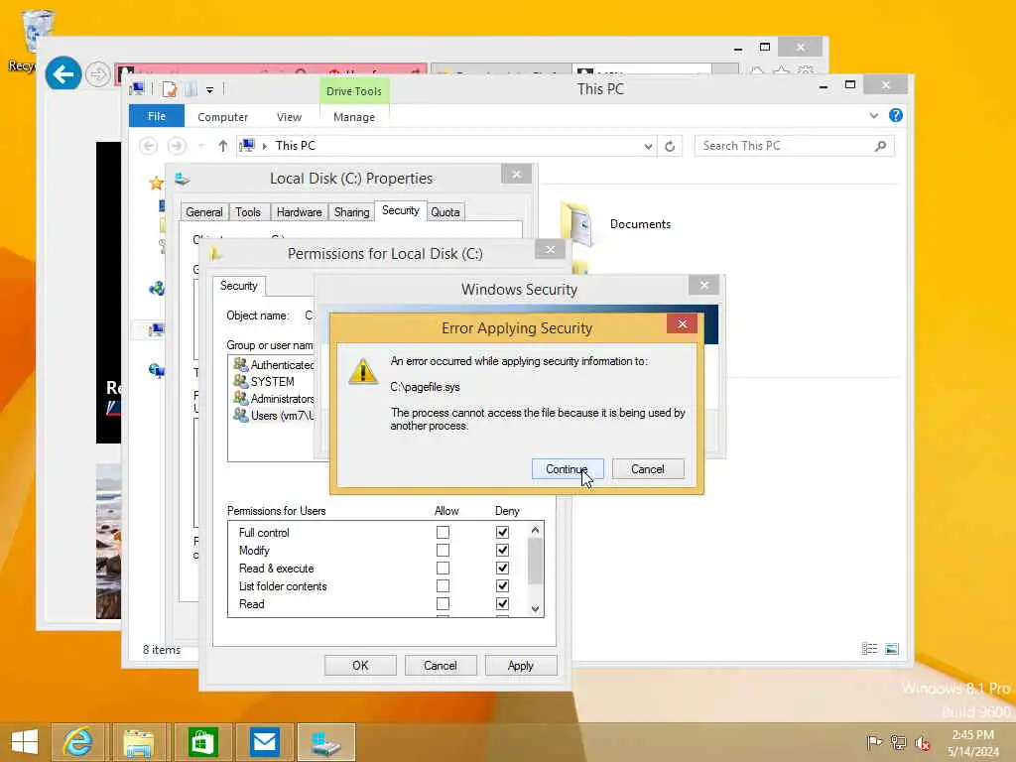The height and width of the screenshot is (762, 1016).
Task: Open Explorer help icon
Action: 896,115
